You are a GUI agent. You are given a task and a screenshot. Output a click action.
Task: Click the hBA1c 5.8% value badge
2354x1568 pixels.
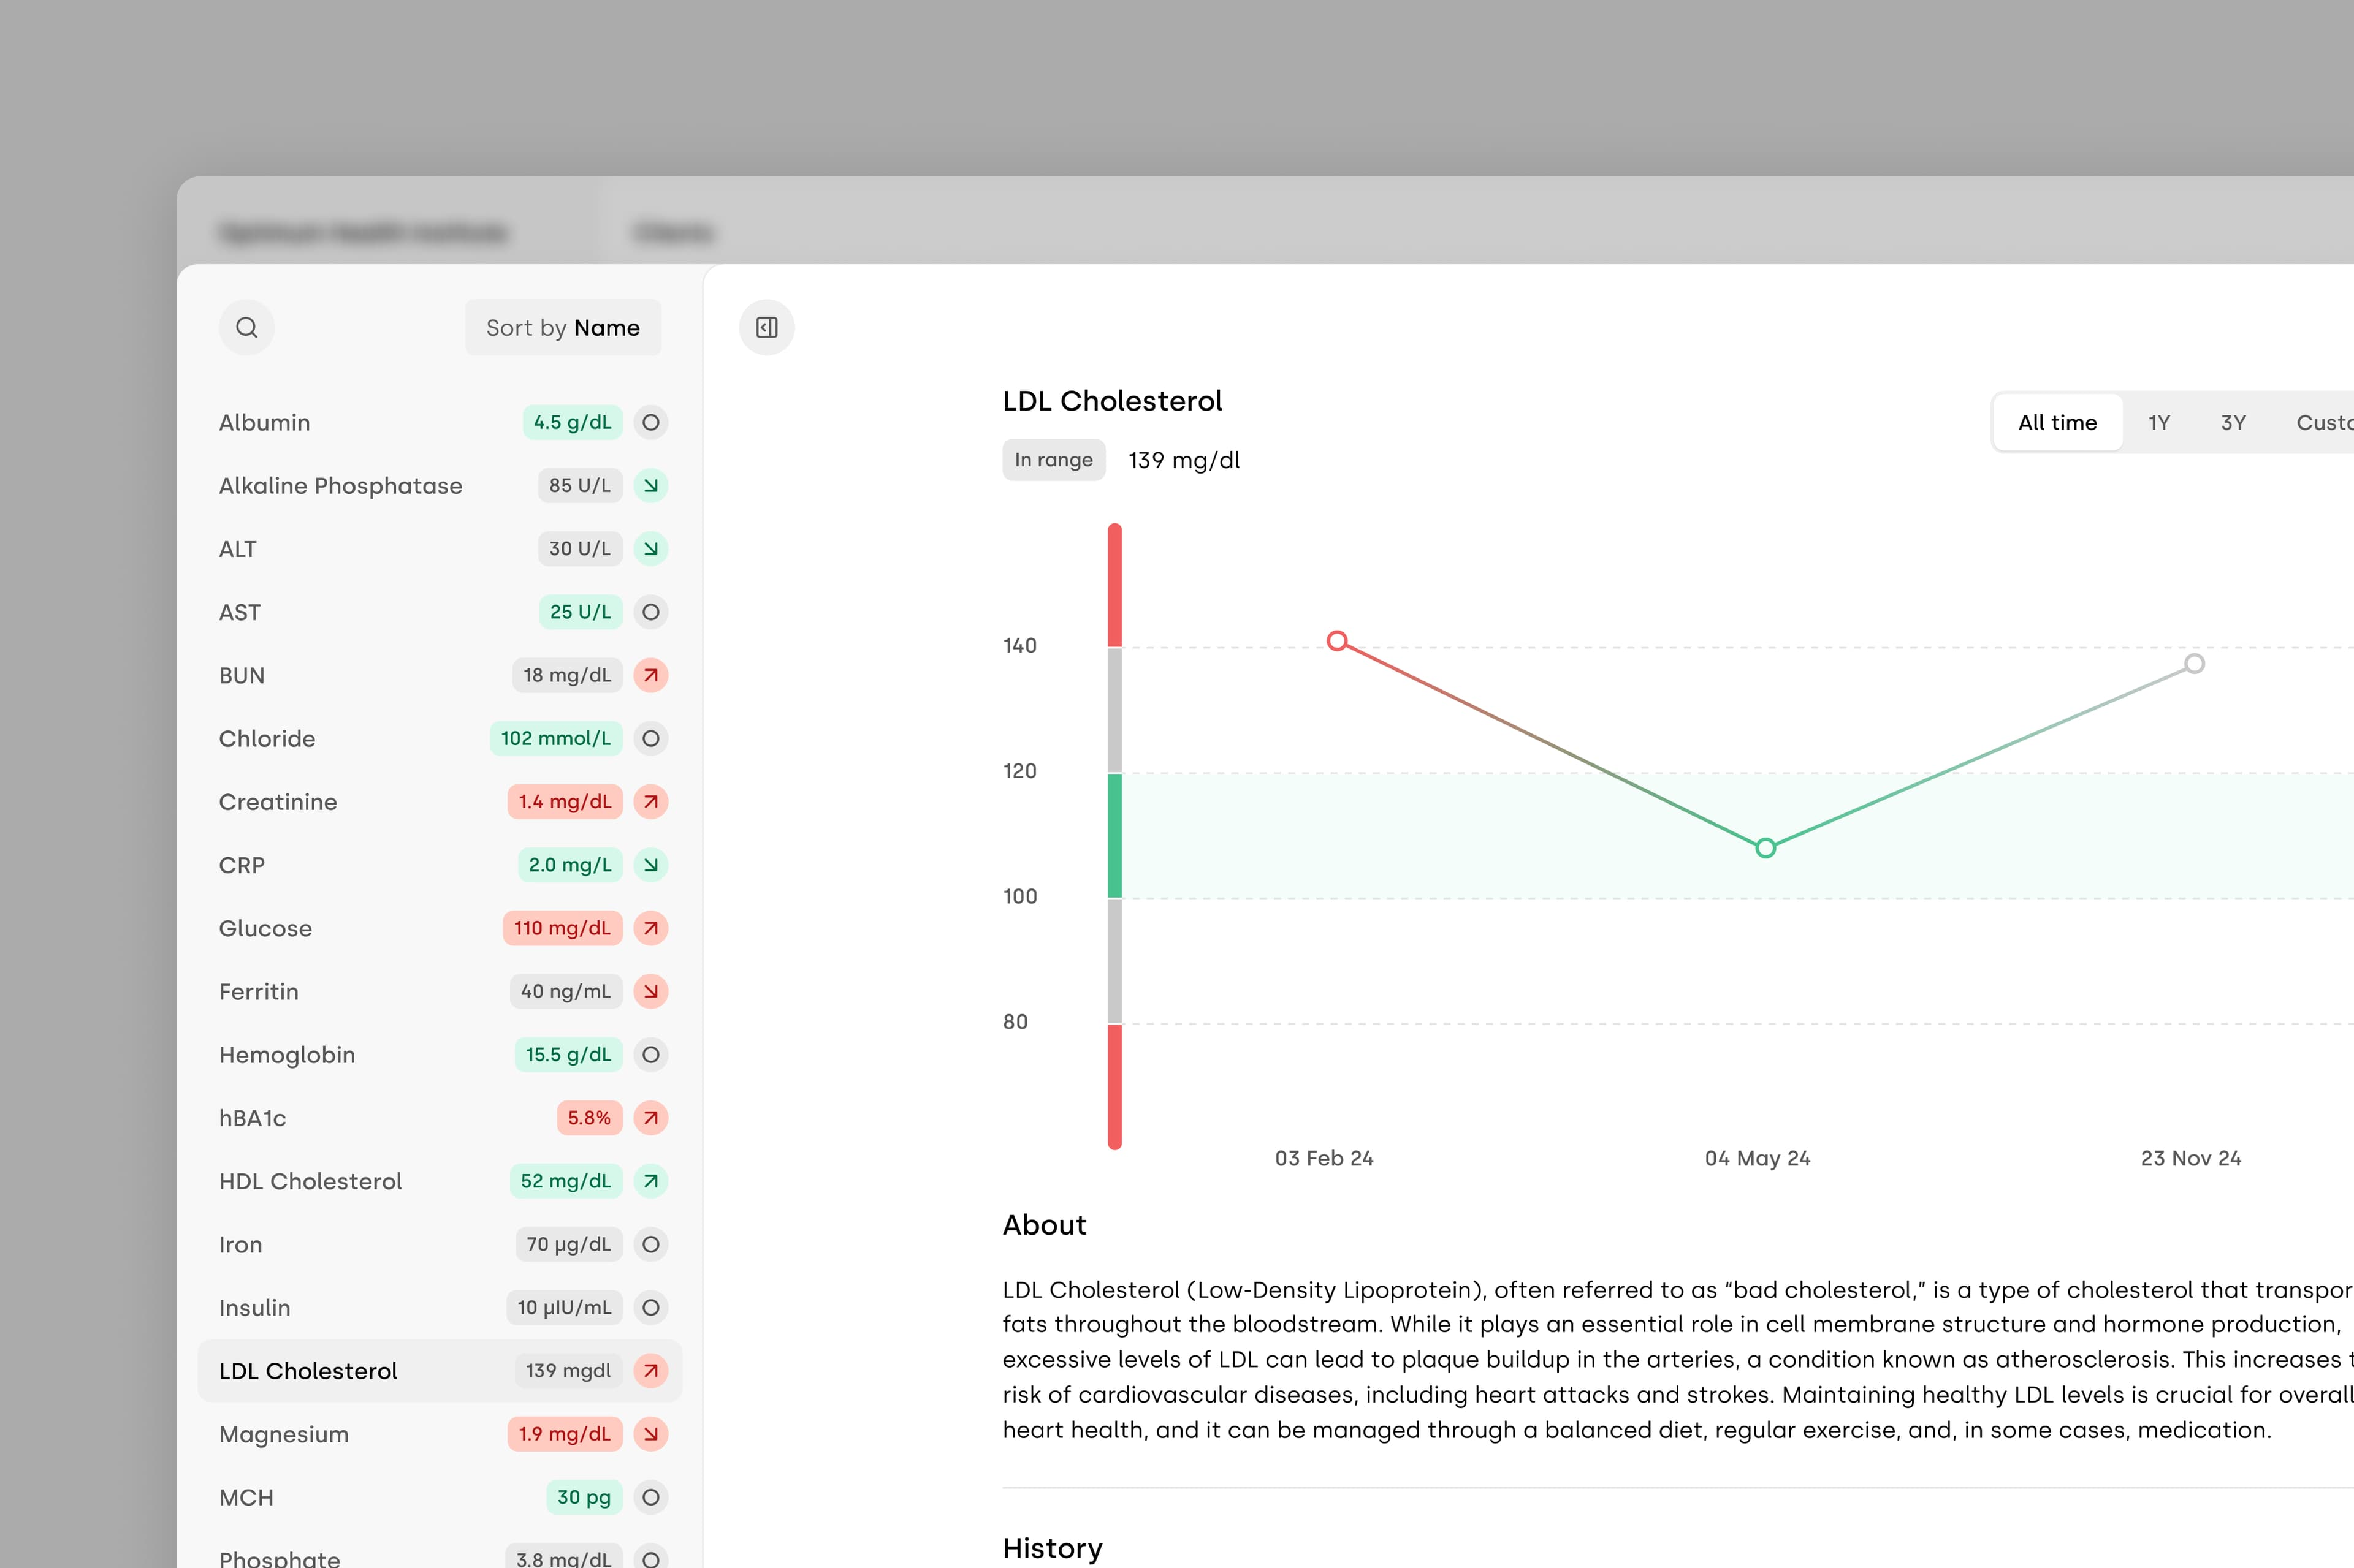click(588, 1118)
